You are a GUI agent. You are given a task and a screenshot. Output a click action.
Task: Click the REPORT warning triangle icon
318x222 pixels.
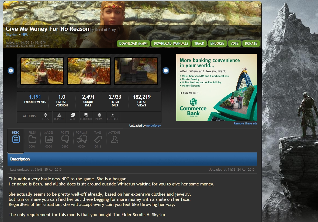[x=59, y=117]
